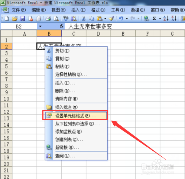This screenshot has height=179, width=185.
Task: Open Print Preview with the magnifier page icon
Action: 56,19
